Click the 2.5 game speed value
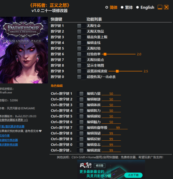The width and height of the screenshot is (173, 179). click(146, 71)
